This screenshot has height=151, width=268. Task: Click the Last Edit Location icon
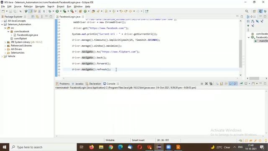click(121, 11)
